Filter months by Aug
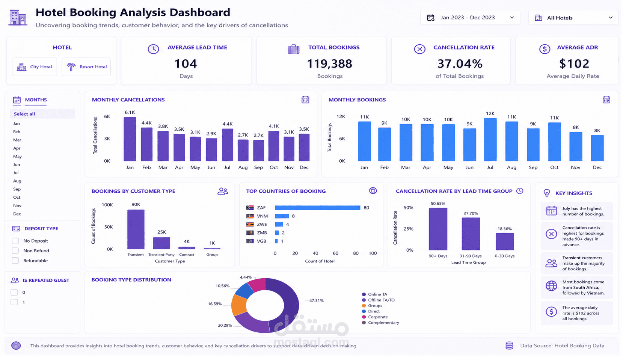This screenshot has height=356, width=623. coord(17,181)
